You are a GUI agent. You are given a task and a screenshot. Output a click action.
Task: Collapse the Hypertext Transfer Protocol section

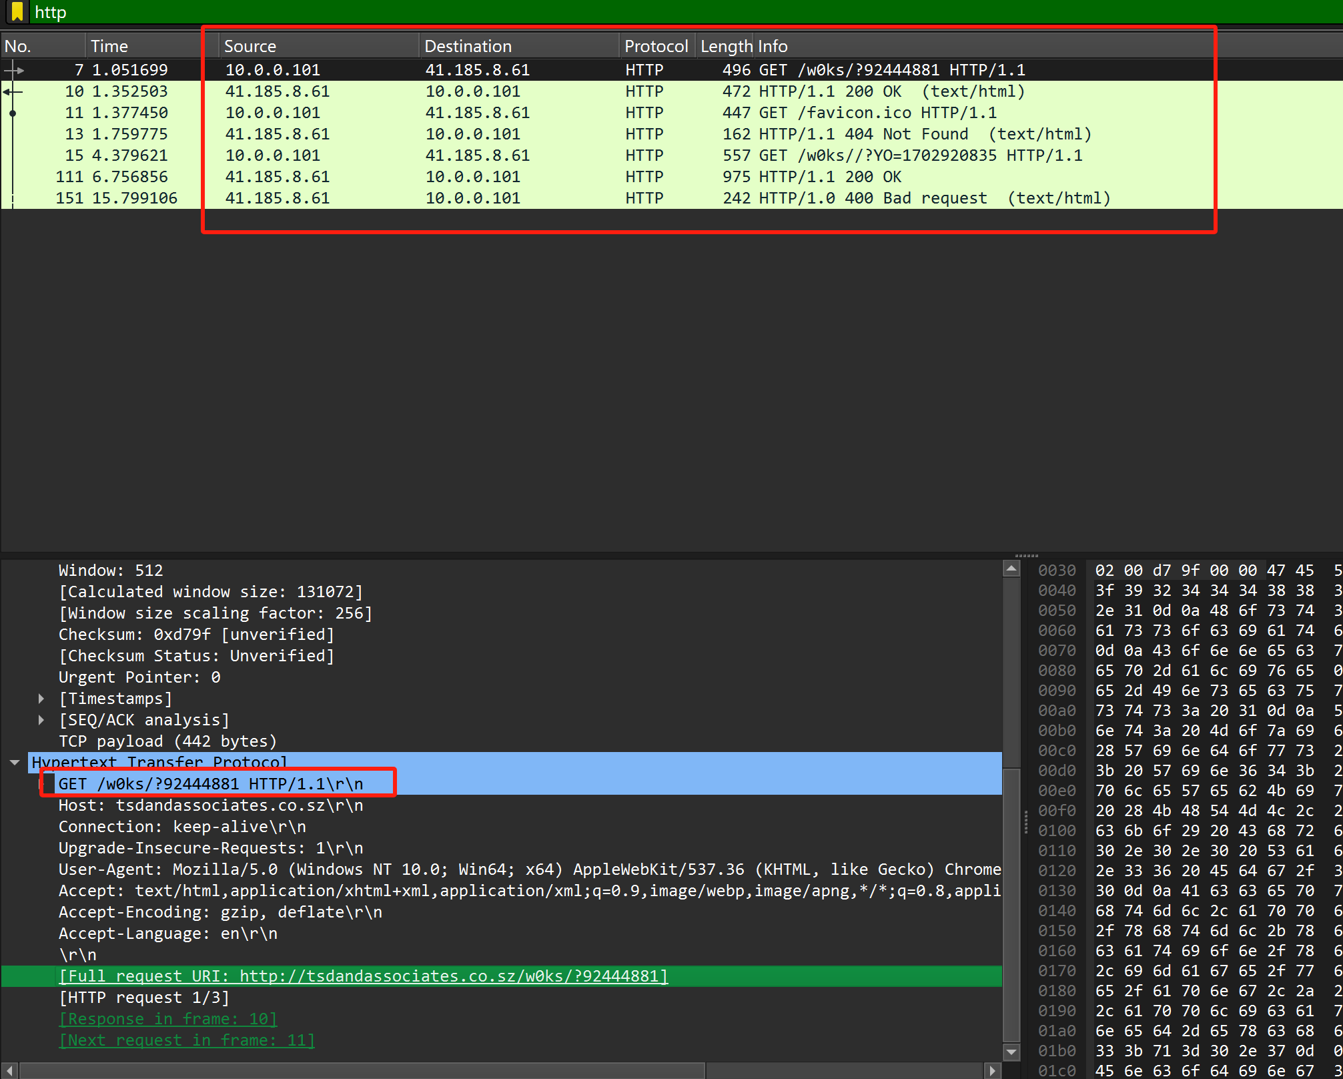point(15,763)
